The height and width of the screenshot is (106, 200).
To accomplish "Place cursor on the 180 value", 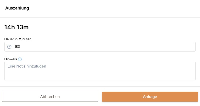I will click(x=17, y=47).
